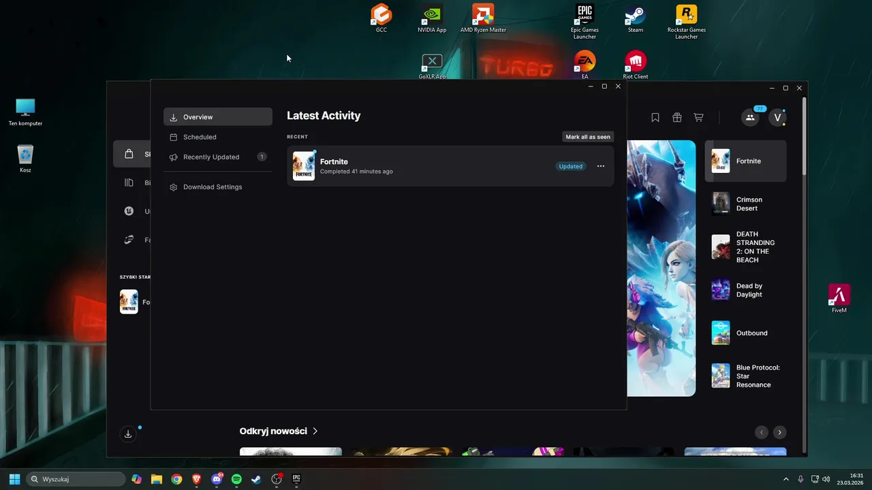The height and width of the screenshot is (490, 872).
Task: Open Copilot from the taskbar
Action: point(137,479)
